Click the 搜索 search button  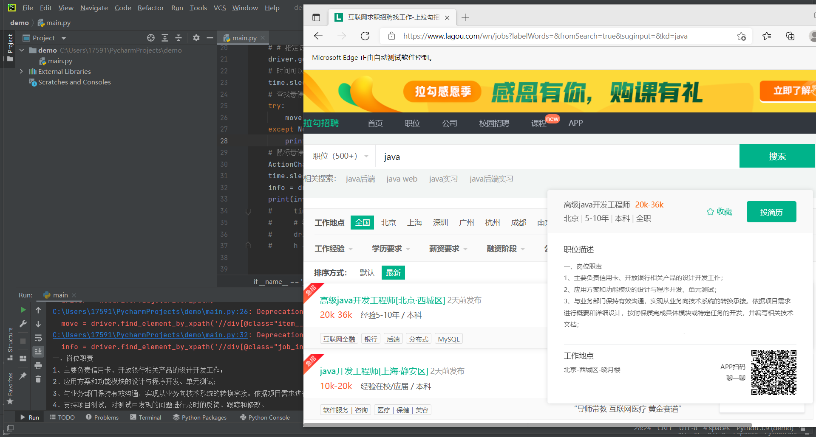click(x=777, y=156)
